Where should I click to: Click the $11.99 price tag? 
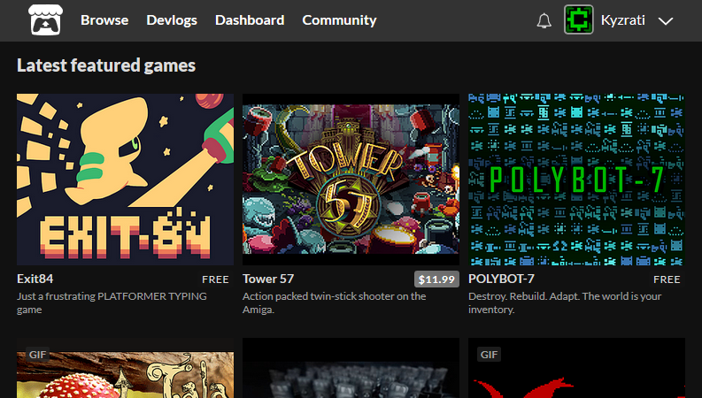[x=436, y=279]
